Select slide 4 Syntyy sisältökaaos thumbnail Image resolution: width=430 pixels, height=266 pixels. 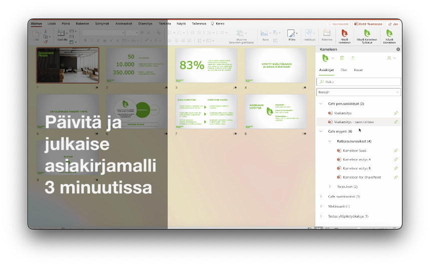(275, 65)
